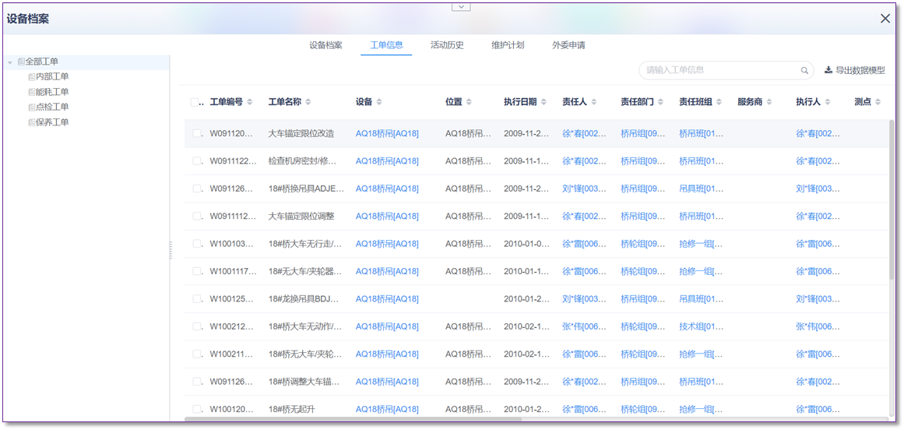
Task: Click the sort icon on 工单名称 column
Action: [x=308, y=102]
